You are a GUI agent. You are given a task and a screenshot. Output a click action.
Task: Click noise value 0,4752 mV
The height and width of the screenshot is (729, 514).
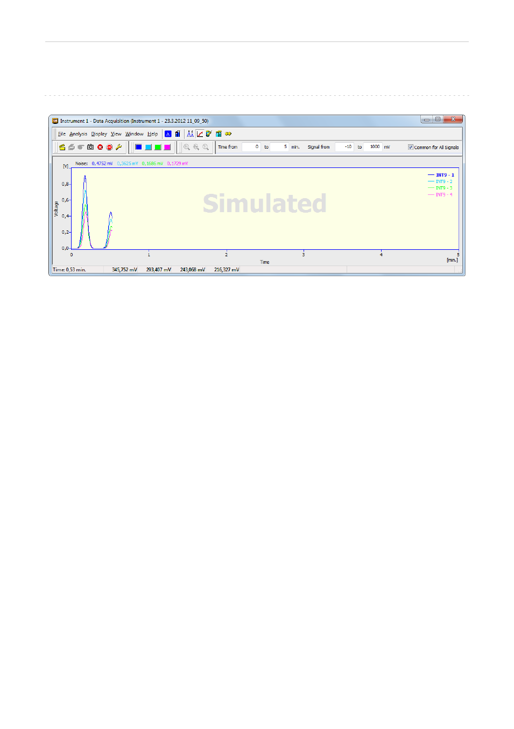point(102,164)
